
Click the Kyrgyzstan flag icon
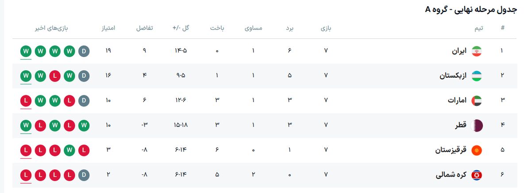pyautogui.click(x=476, y=150)
